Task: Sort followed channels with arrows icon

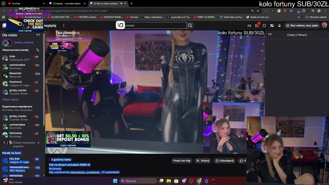Action: click(38, 50)
